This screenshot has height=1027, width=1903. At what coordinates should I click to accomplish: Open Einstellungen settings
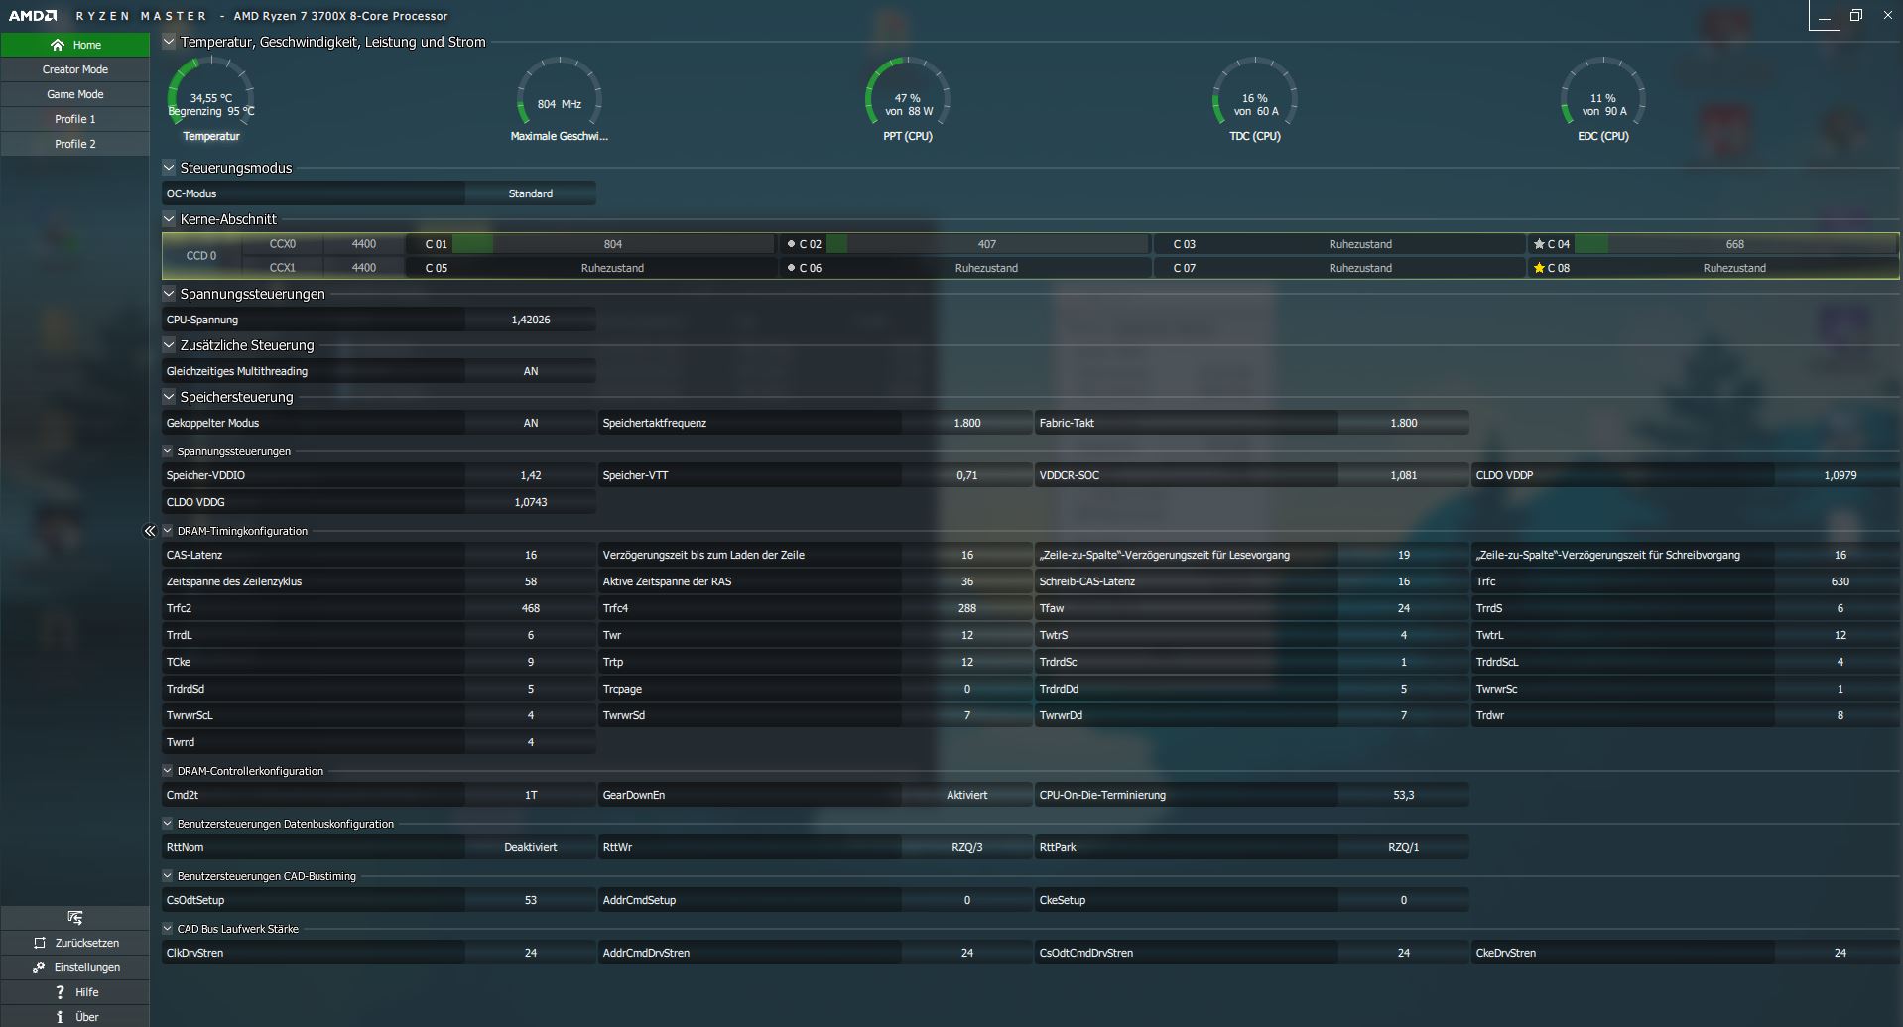tap(75, 967)
